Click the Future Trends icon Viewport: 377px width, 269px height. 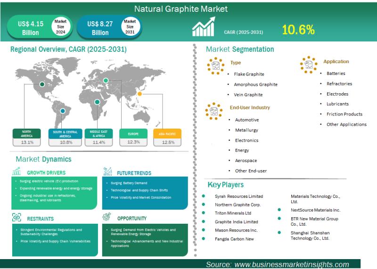click(107, 171)
